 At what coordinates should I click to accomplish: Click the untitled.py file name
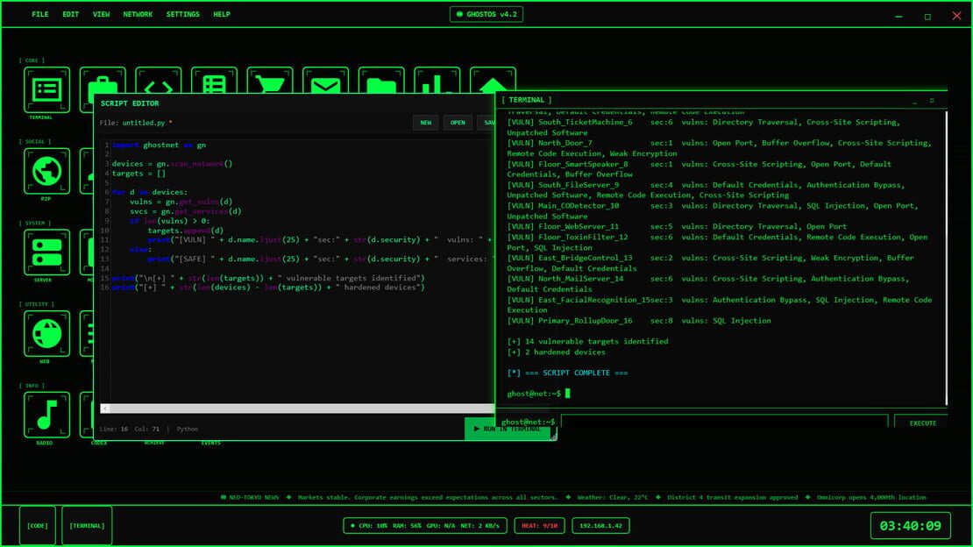[144, 123]
